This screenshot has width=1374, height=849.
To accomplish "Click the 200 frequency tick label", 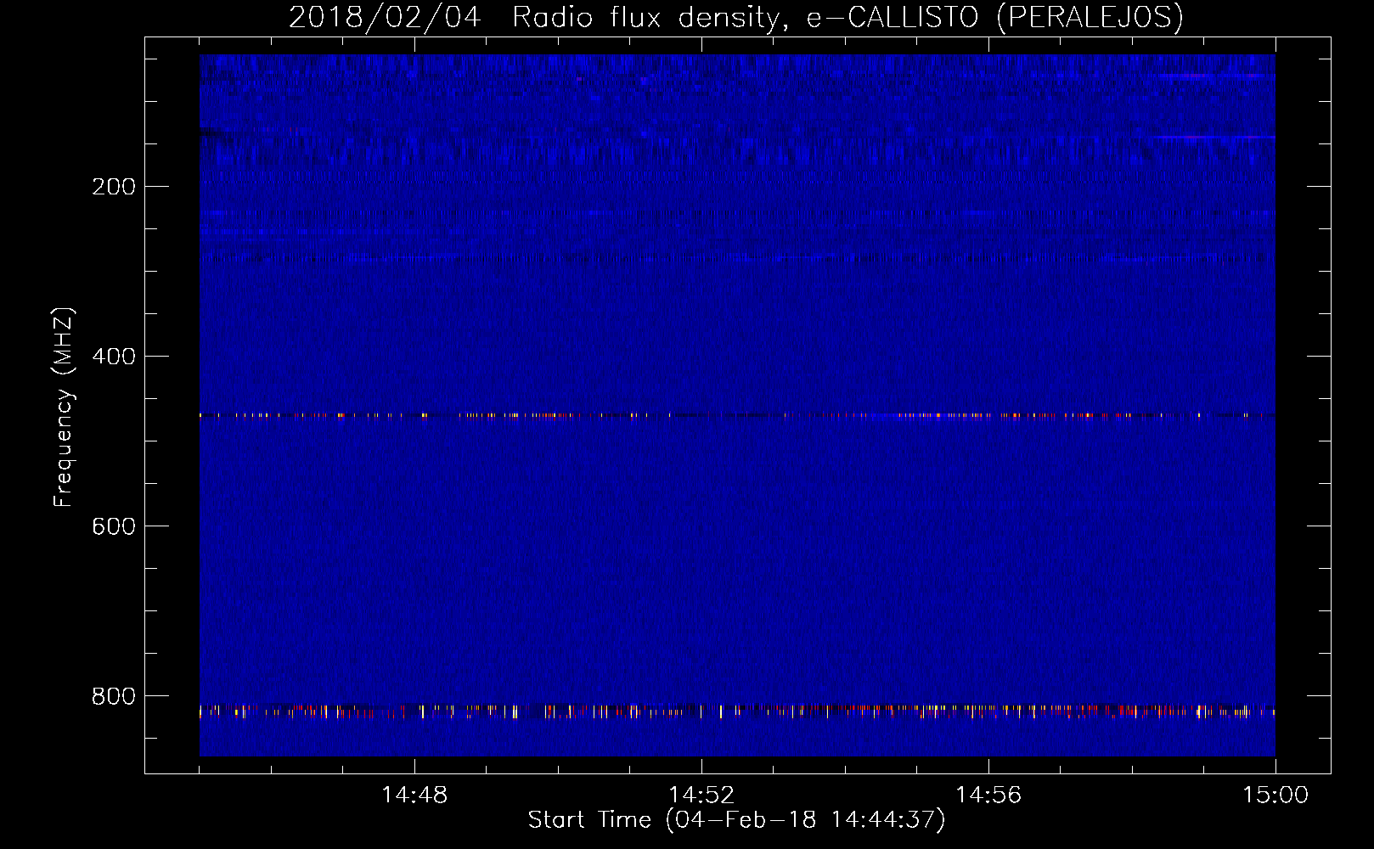I will point(114,186).
